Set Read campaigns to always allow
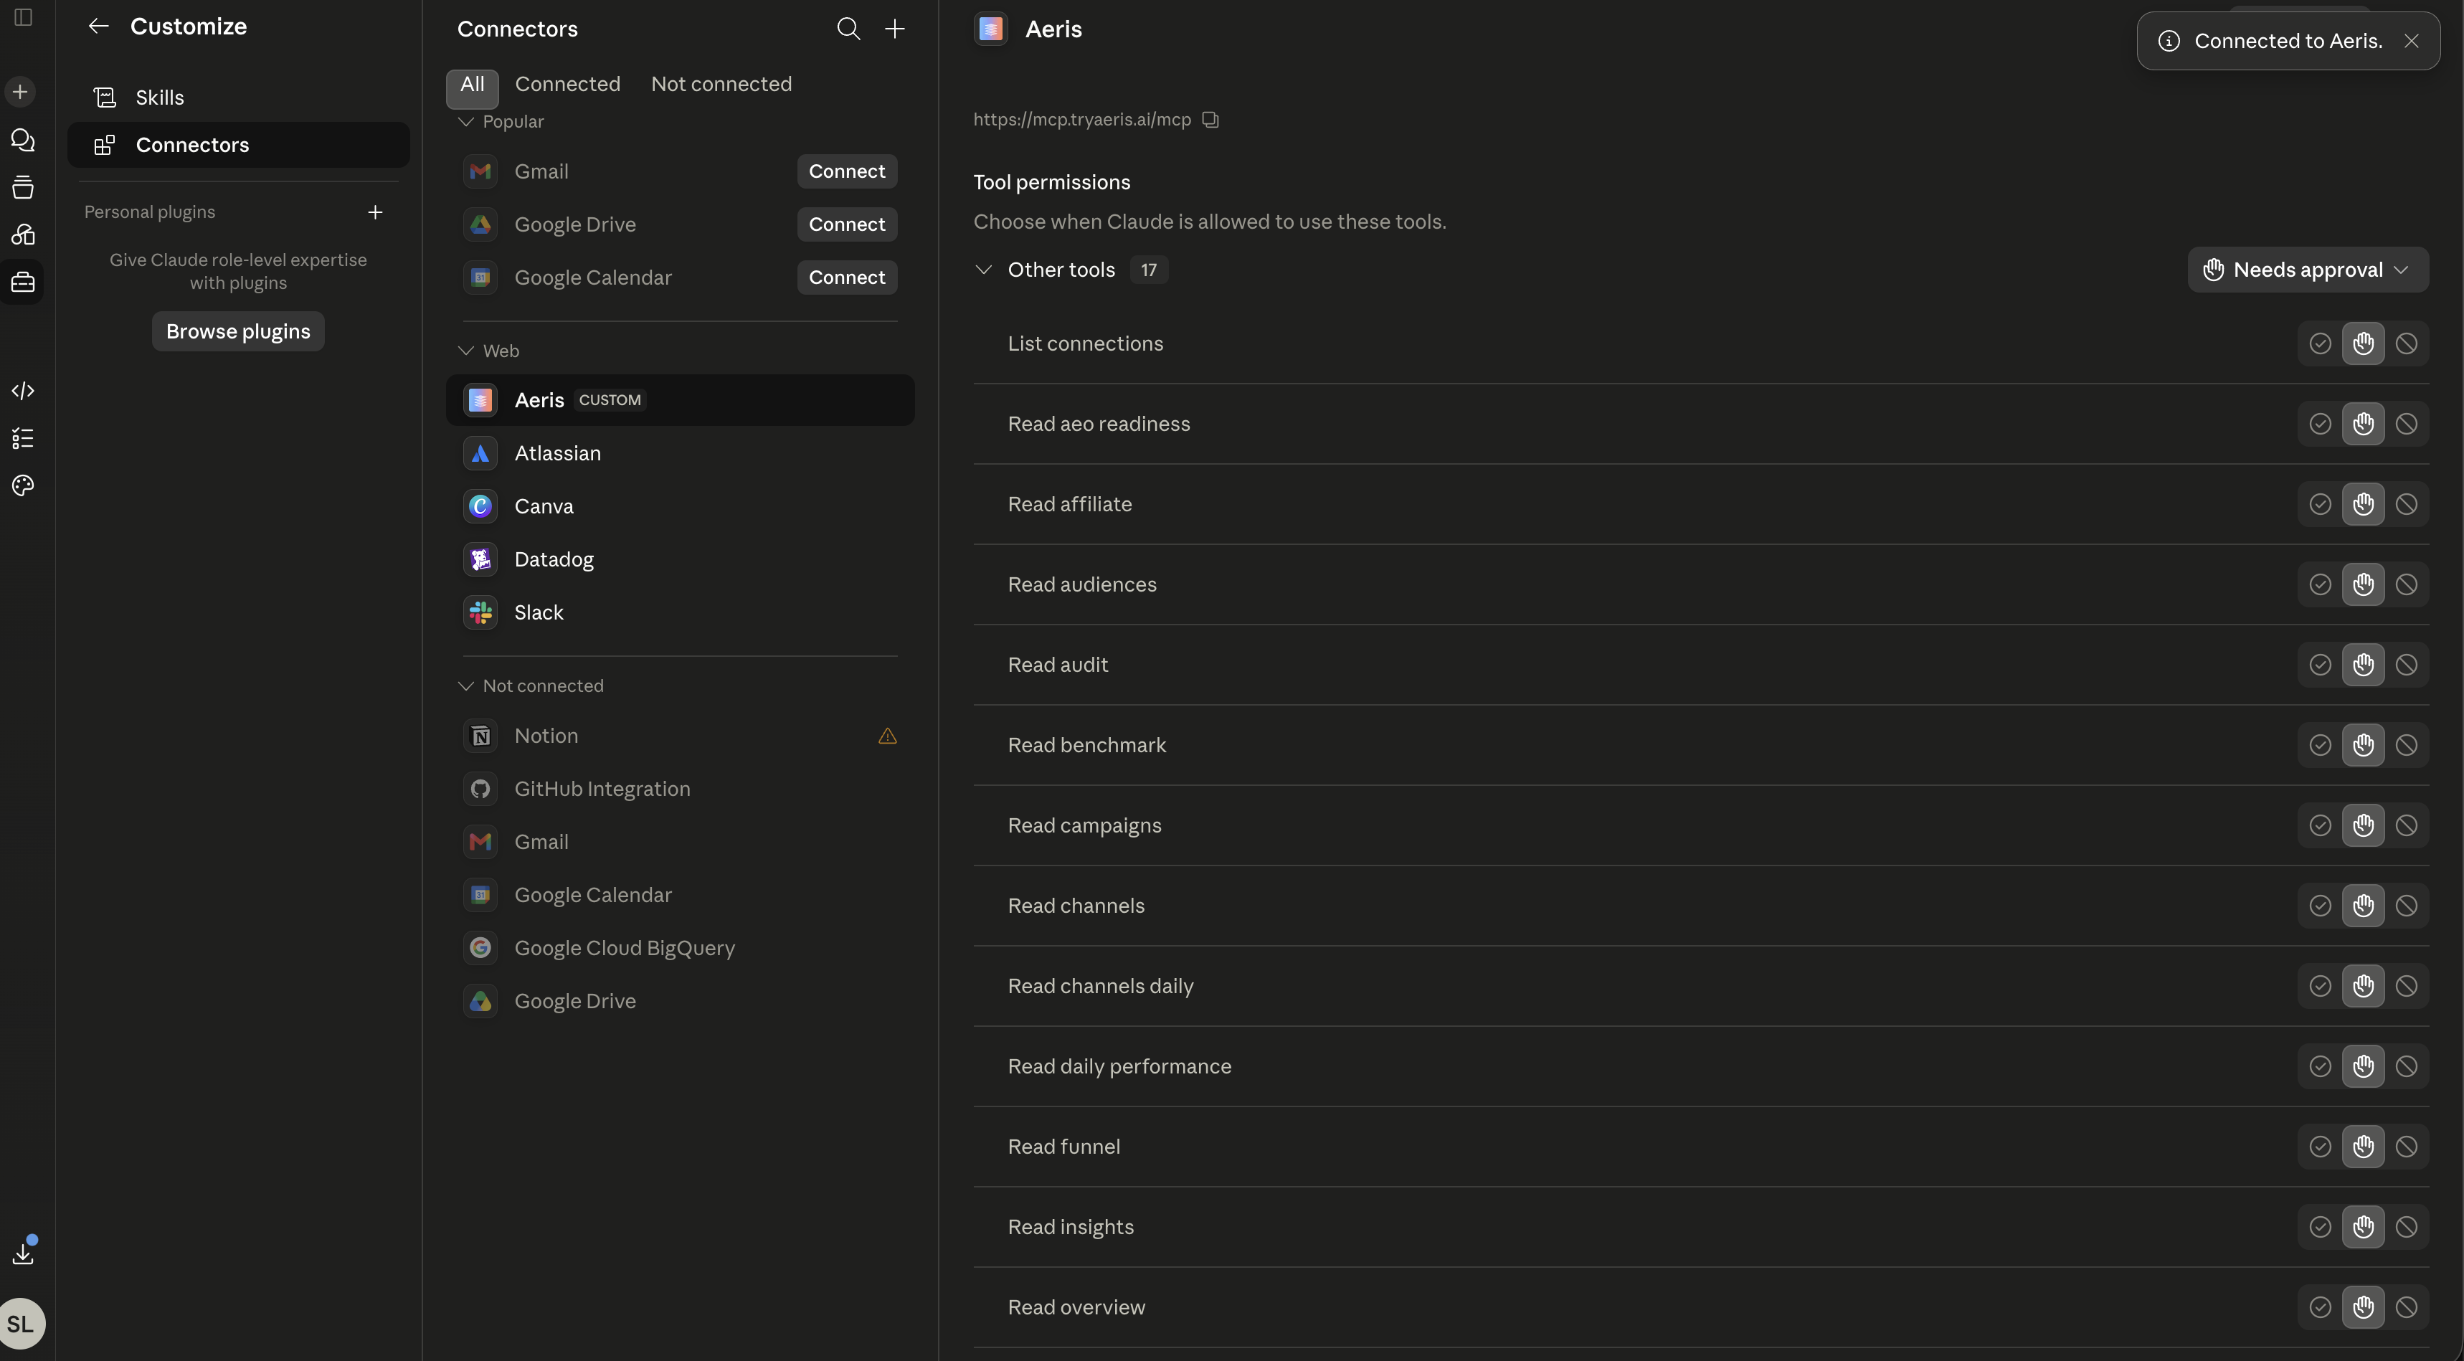Screen dimensions: 2464x1361 [2321, 826]
